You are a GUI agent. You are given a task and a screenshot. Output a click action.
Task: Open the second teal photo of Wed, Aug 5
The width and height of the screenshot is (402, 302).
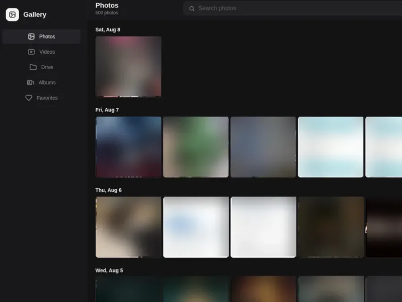(196, 289)
